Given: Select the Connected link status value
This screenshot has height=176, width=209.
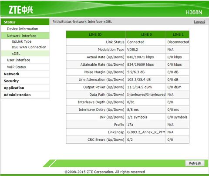Looking at the screenshot, I should point(136,42).
